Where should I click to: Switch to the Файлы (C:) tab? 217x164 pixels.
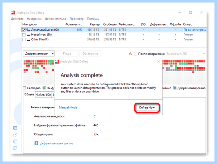pyautogui.click(x=43, y=95)
